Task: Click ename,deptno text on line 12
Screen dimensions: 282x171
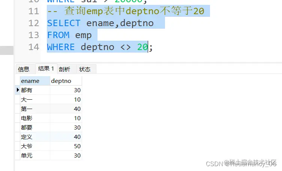Action: (120, 23)
